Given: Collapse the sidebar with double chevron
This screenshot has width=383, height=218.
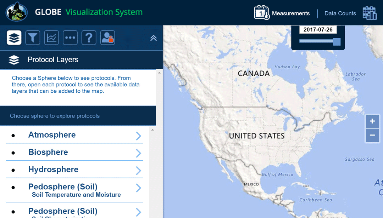Looking at the screenshot, I should pos(154,38).
